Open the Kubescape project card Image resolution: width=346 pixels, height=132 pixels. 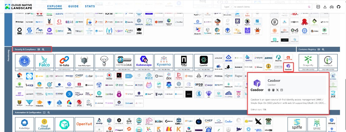(144, 63)
